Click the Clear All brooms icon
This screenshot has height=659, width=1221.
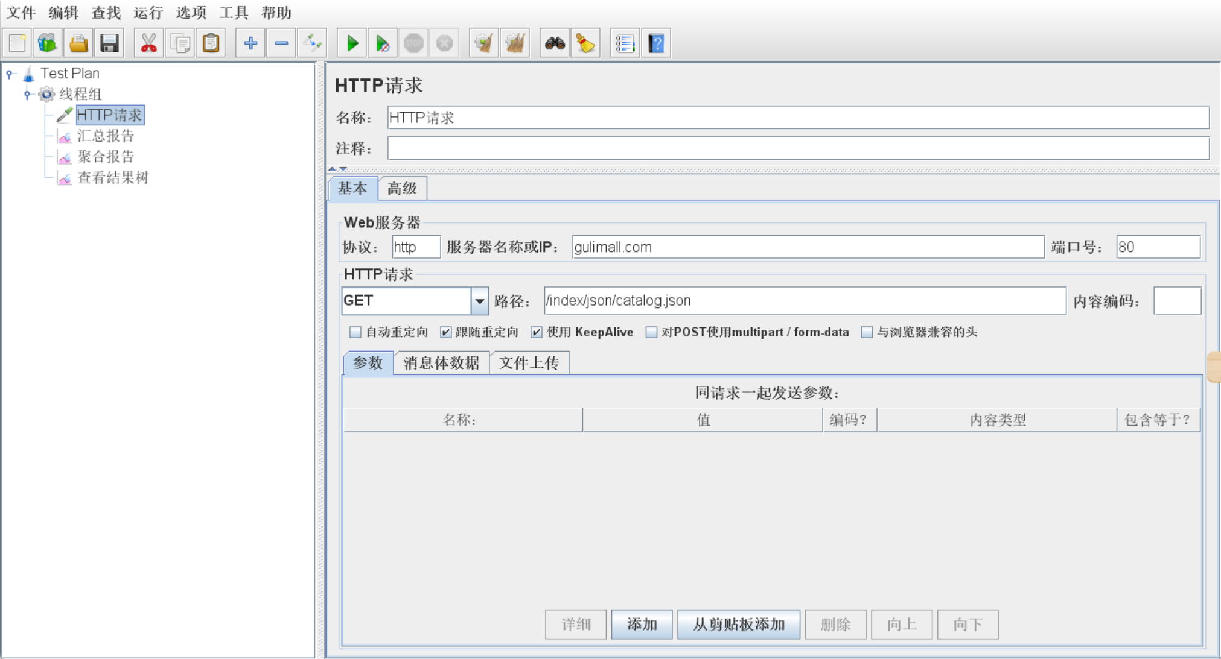(x=515, y=43)
